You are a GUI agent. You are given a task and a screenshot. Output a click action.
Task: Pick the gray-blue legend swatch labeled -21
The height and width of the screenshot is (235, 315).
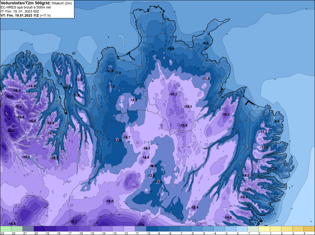(x=28, y=229)
